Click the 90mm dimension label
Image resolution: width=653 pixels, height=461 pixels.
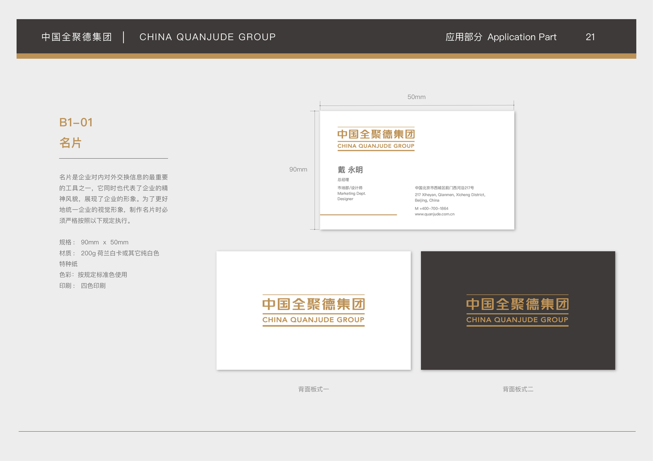(x=298, y=169)
